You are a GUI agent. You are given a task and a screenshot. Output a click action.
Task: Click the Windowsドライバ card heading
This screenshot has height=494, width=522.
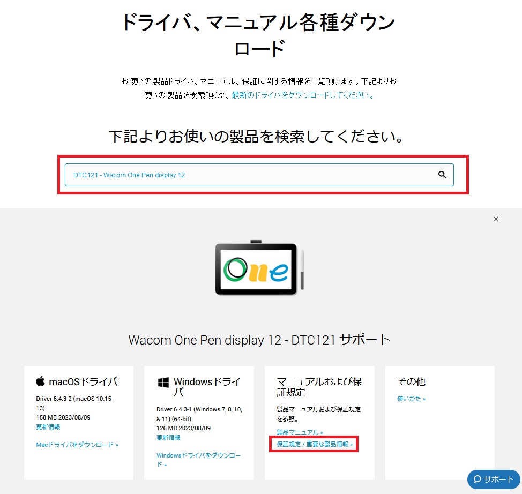(x=207, y=387)
